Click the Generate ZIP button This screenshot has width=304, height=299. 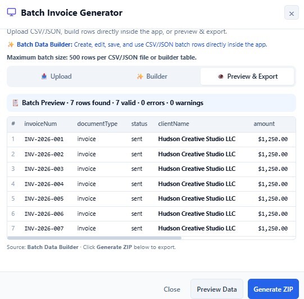[x=273, y=289]
